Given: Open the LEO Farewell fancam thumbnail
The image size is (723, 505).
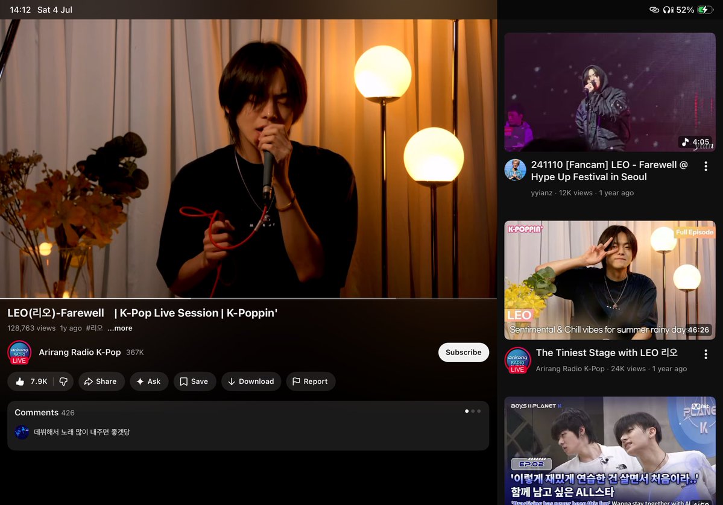Looking at the screenshot, I should (610, 92).
